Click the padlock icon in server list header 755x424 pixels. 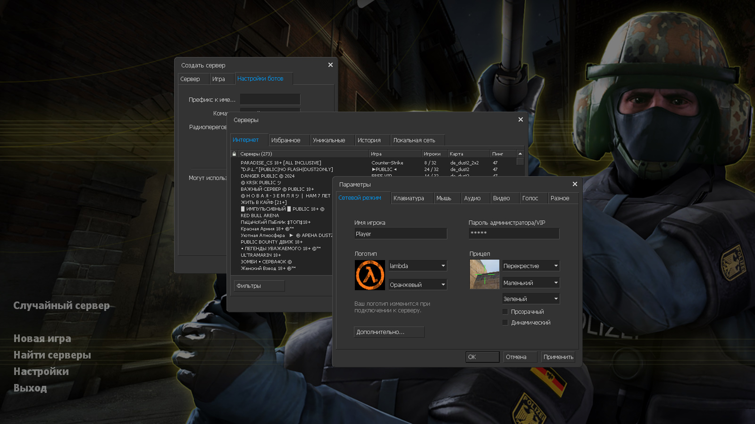pos(234,154)
